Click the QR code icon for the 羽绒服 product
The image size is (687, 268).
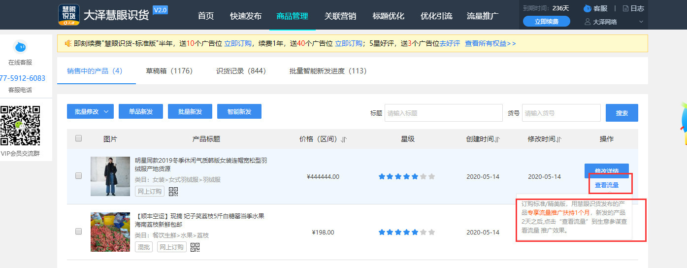click(173, 192)
